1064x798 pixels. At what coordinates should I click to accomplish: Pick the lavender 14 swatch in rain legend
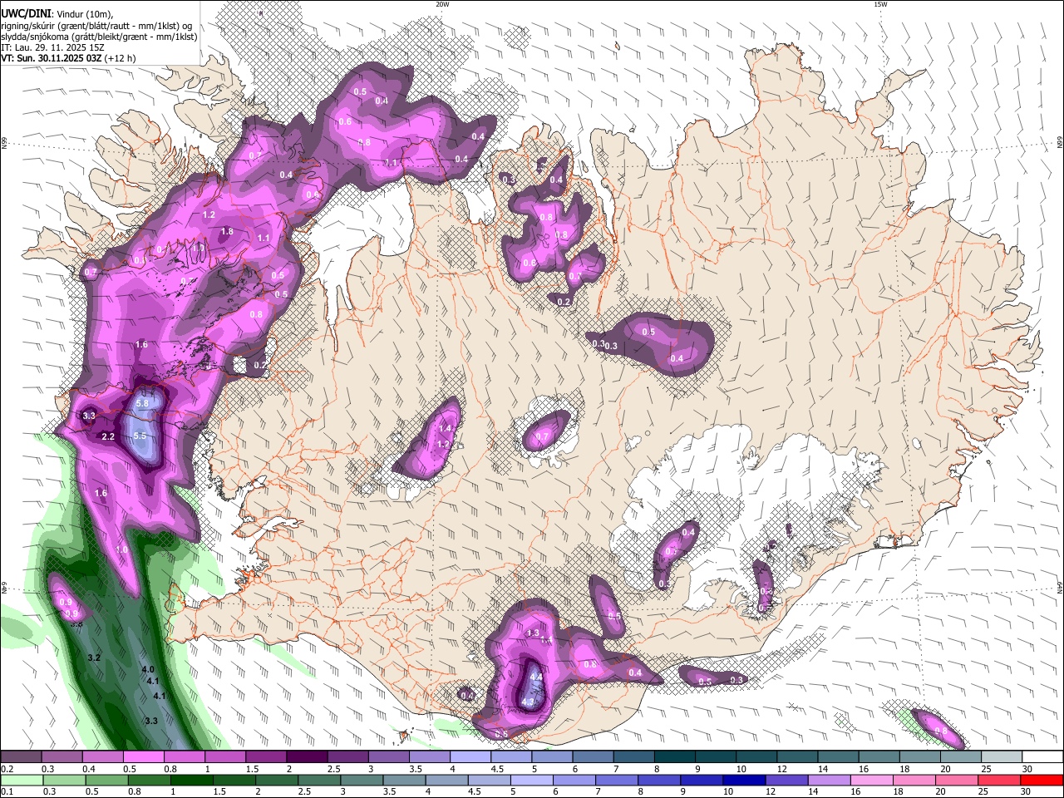point(830,781)
